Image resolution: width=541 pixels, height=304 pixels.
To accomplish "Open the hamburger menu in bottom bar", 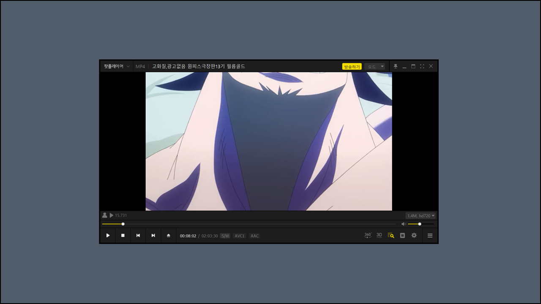I will (x=430, y=236).
